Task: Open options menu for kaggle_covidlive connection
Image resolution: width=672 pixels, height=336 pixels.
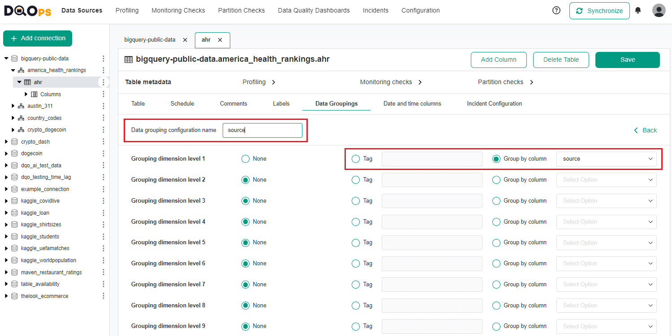Action: (103, 201)
